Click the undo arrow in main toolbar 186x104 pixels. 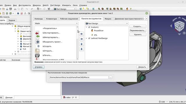coord(27,9)
